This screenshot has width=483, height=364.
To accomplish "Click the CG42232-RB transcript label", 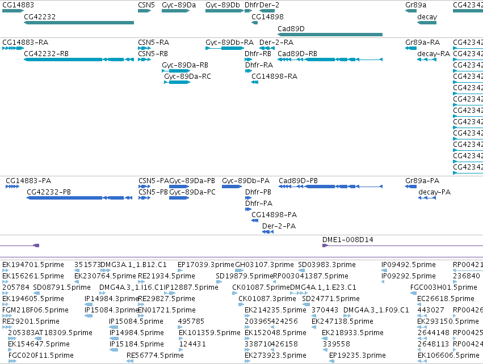I will [46, 53].
